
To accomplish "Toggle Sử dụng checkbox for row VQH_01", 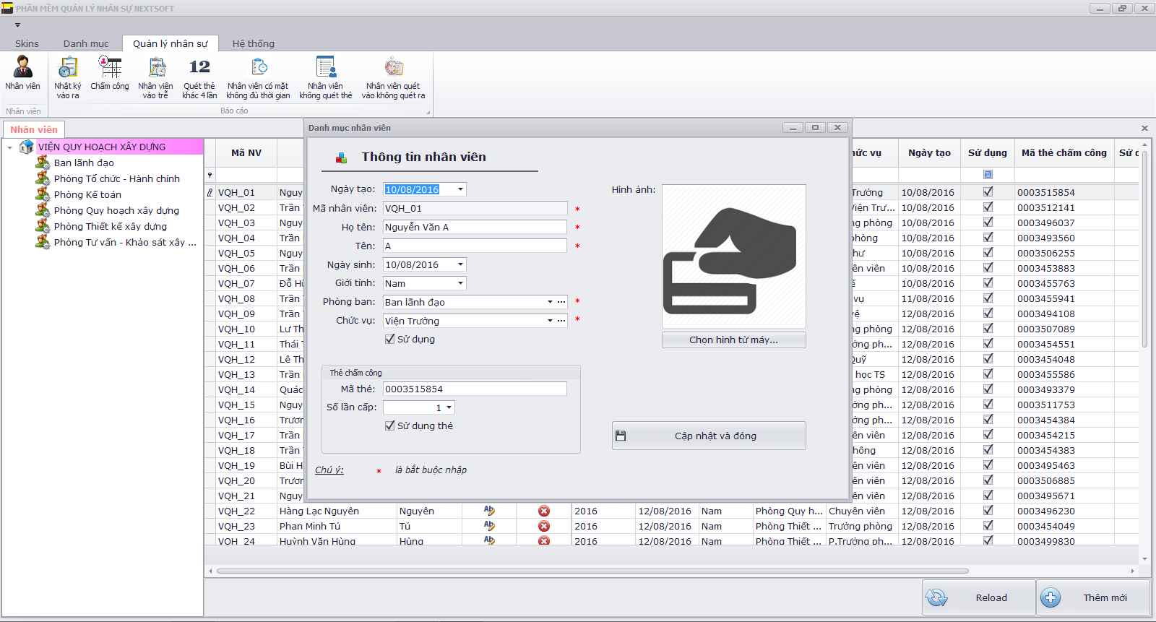I will pos(988,192).
